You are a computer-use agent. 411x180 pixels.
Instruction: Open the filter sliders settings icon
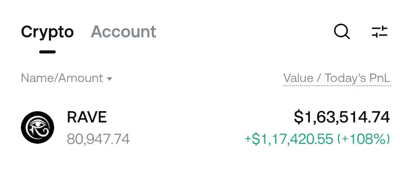click(380, 32)
